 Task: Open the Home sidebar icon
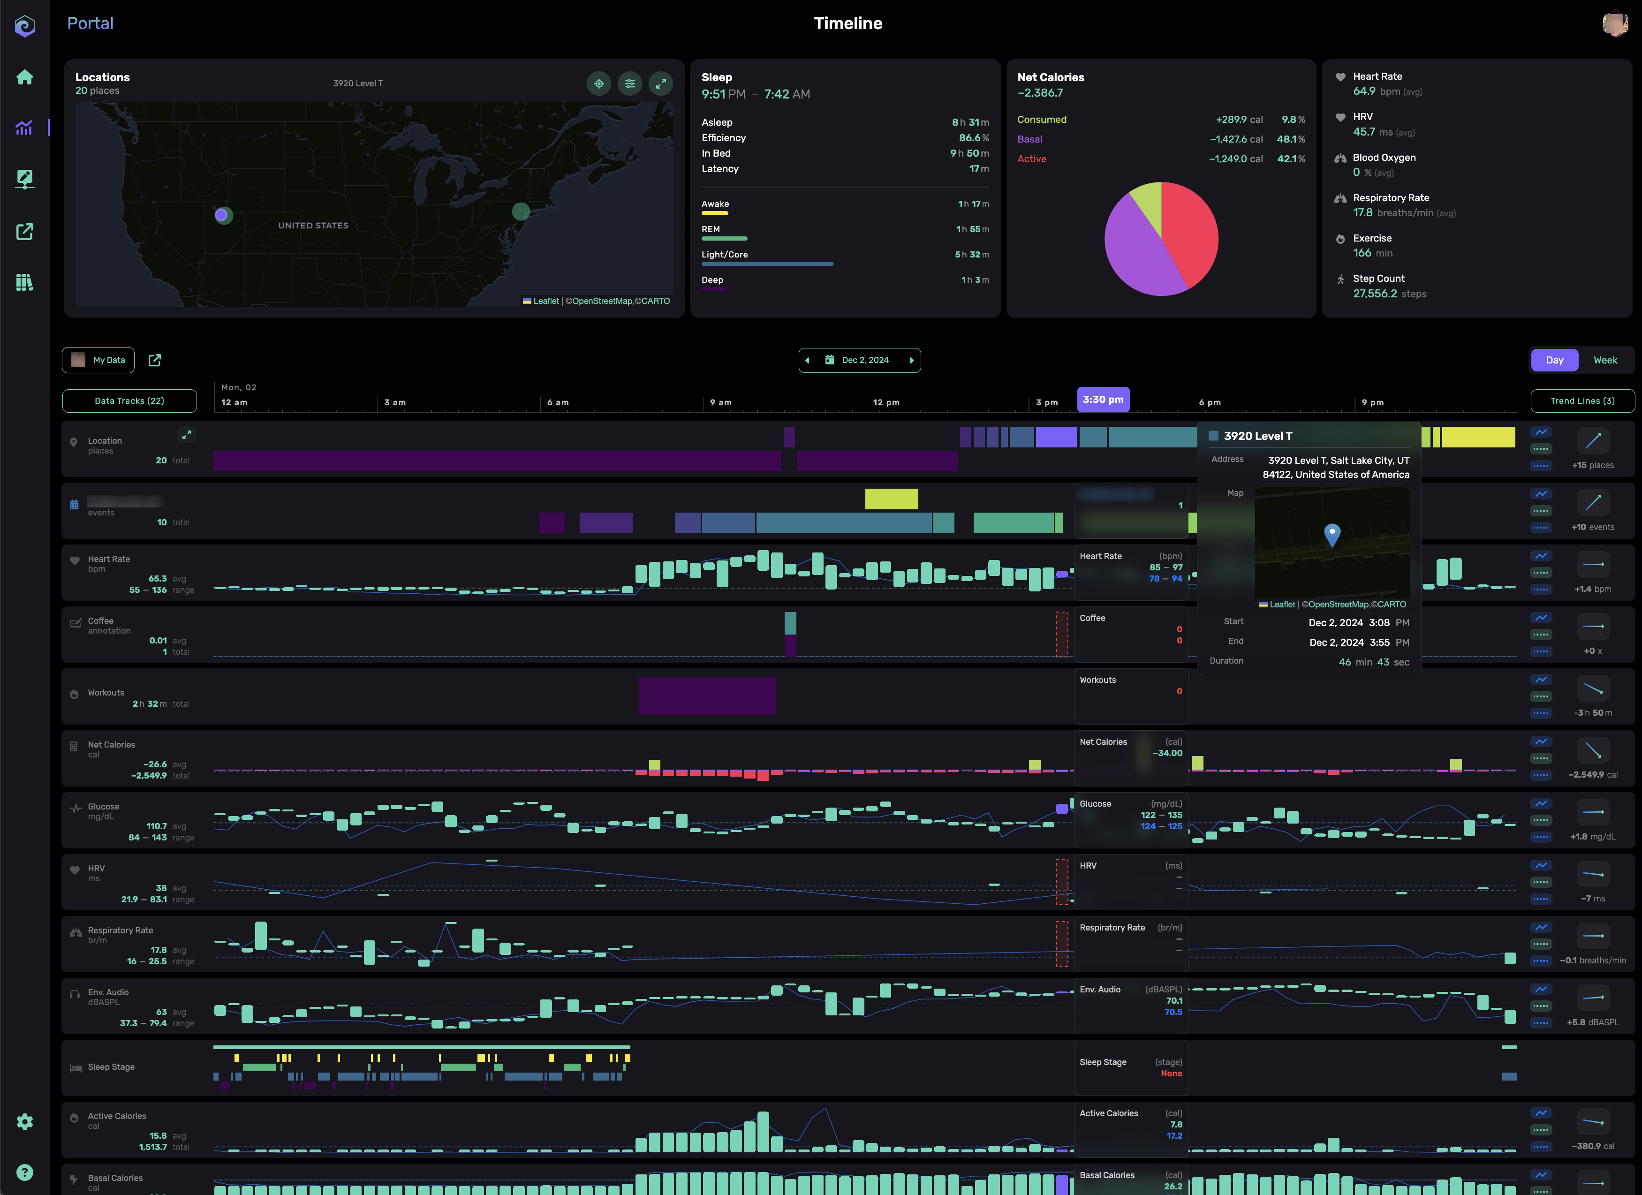(24, 77)
